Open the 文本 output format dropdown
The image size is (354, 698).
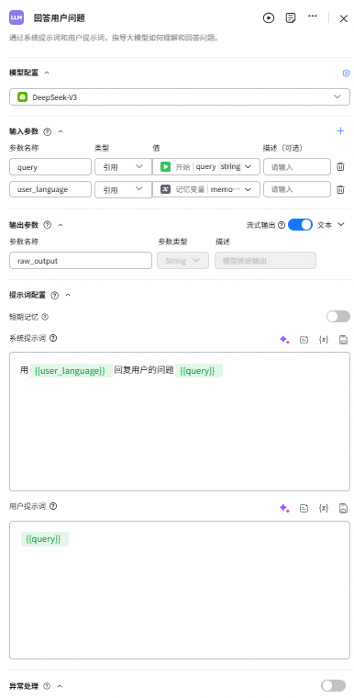[331, 225]
